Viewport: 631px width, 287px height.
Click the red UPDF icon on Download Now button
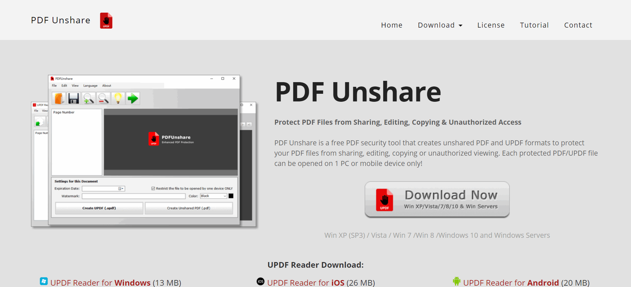pyautogui.click(x=385, y=200)
